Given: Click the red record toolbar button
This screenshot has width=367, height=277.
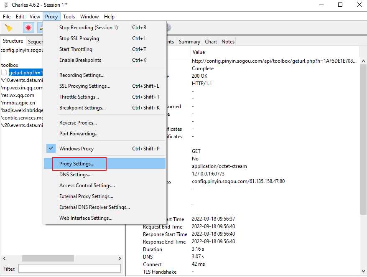Looking at the screenshot, I should point(28,28).
